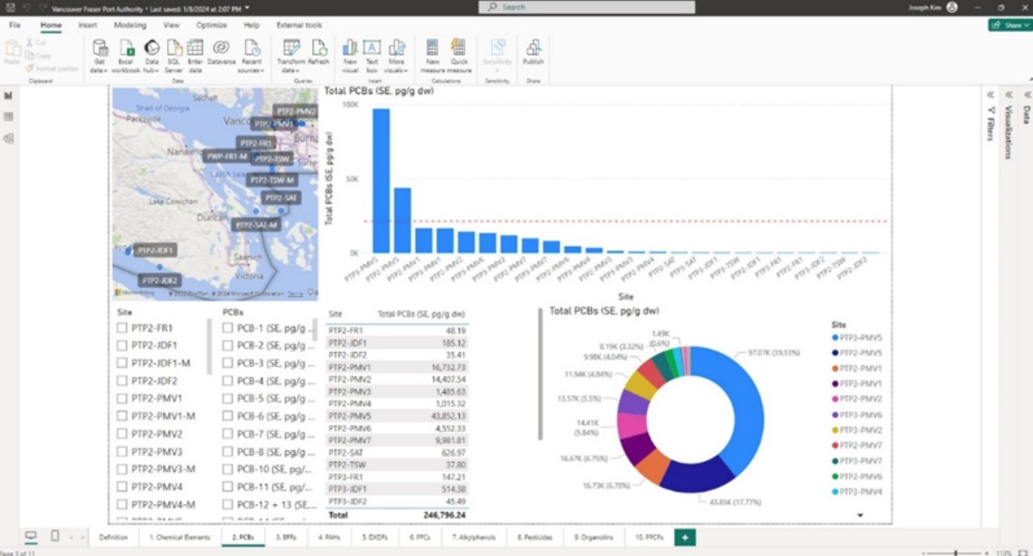This screenshot has width=1033, height=556.
Task: Open the Modeling ribbon tab
Action: pos(129,26)
